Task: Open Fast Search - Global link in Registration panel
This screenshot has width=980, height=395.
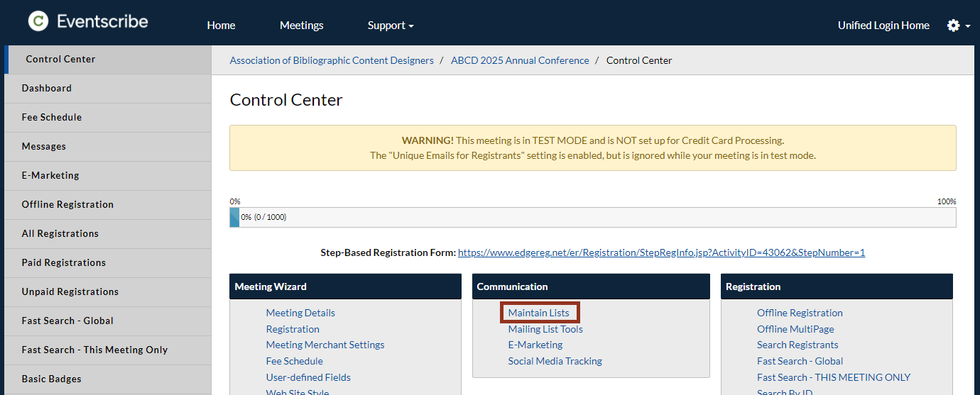Action: [x=800, y=361]
